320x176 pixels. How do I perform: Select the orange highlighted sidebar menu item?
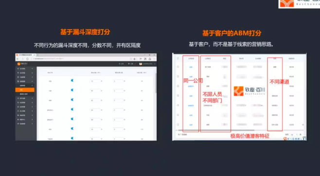click(25, 90)
